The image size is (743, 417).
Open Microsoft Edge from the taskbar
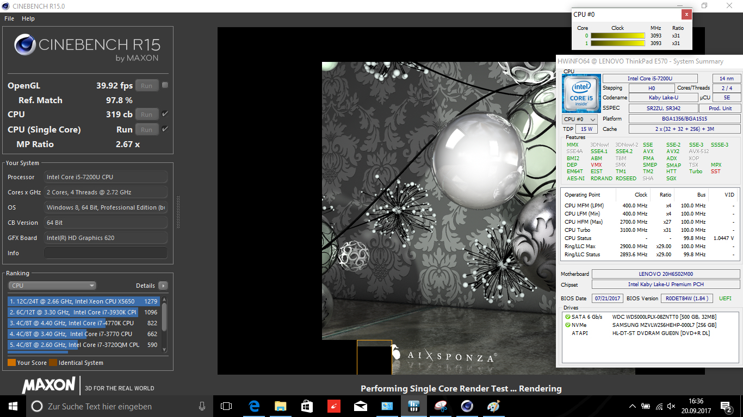(254, 406)
